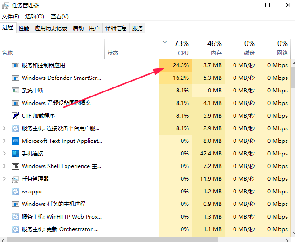Image resolution: width=295 pixels, height=242 pixels.
Task: Click the 16.2% CPU value
Action: click(181, 78)
